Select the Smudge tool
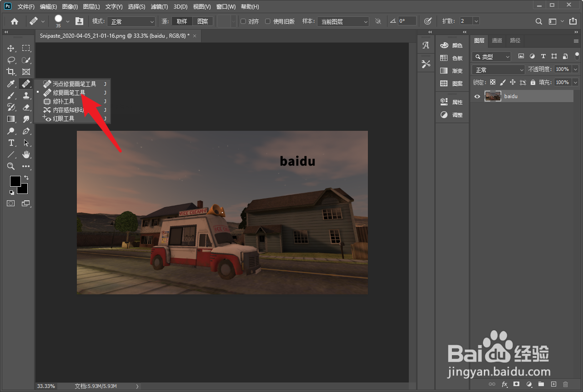This screenshot has height=392, width=583. [26, 119]
